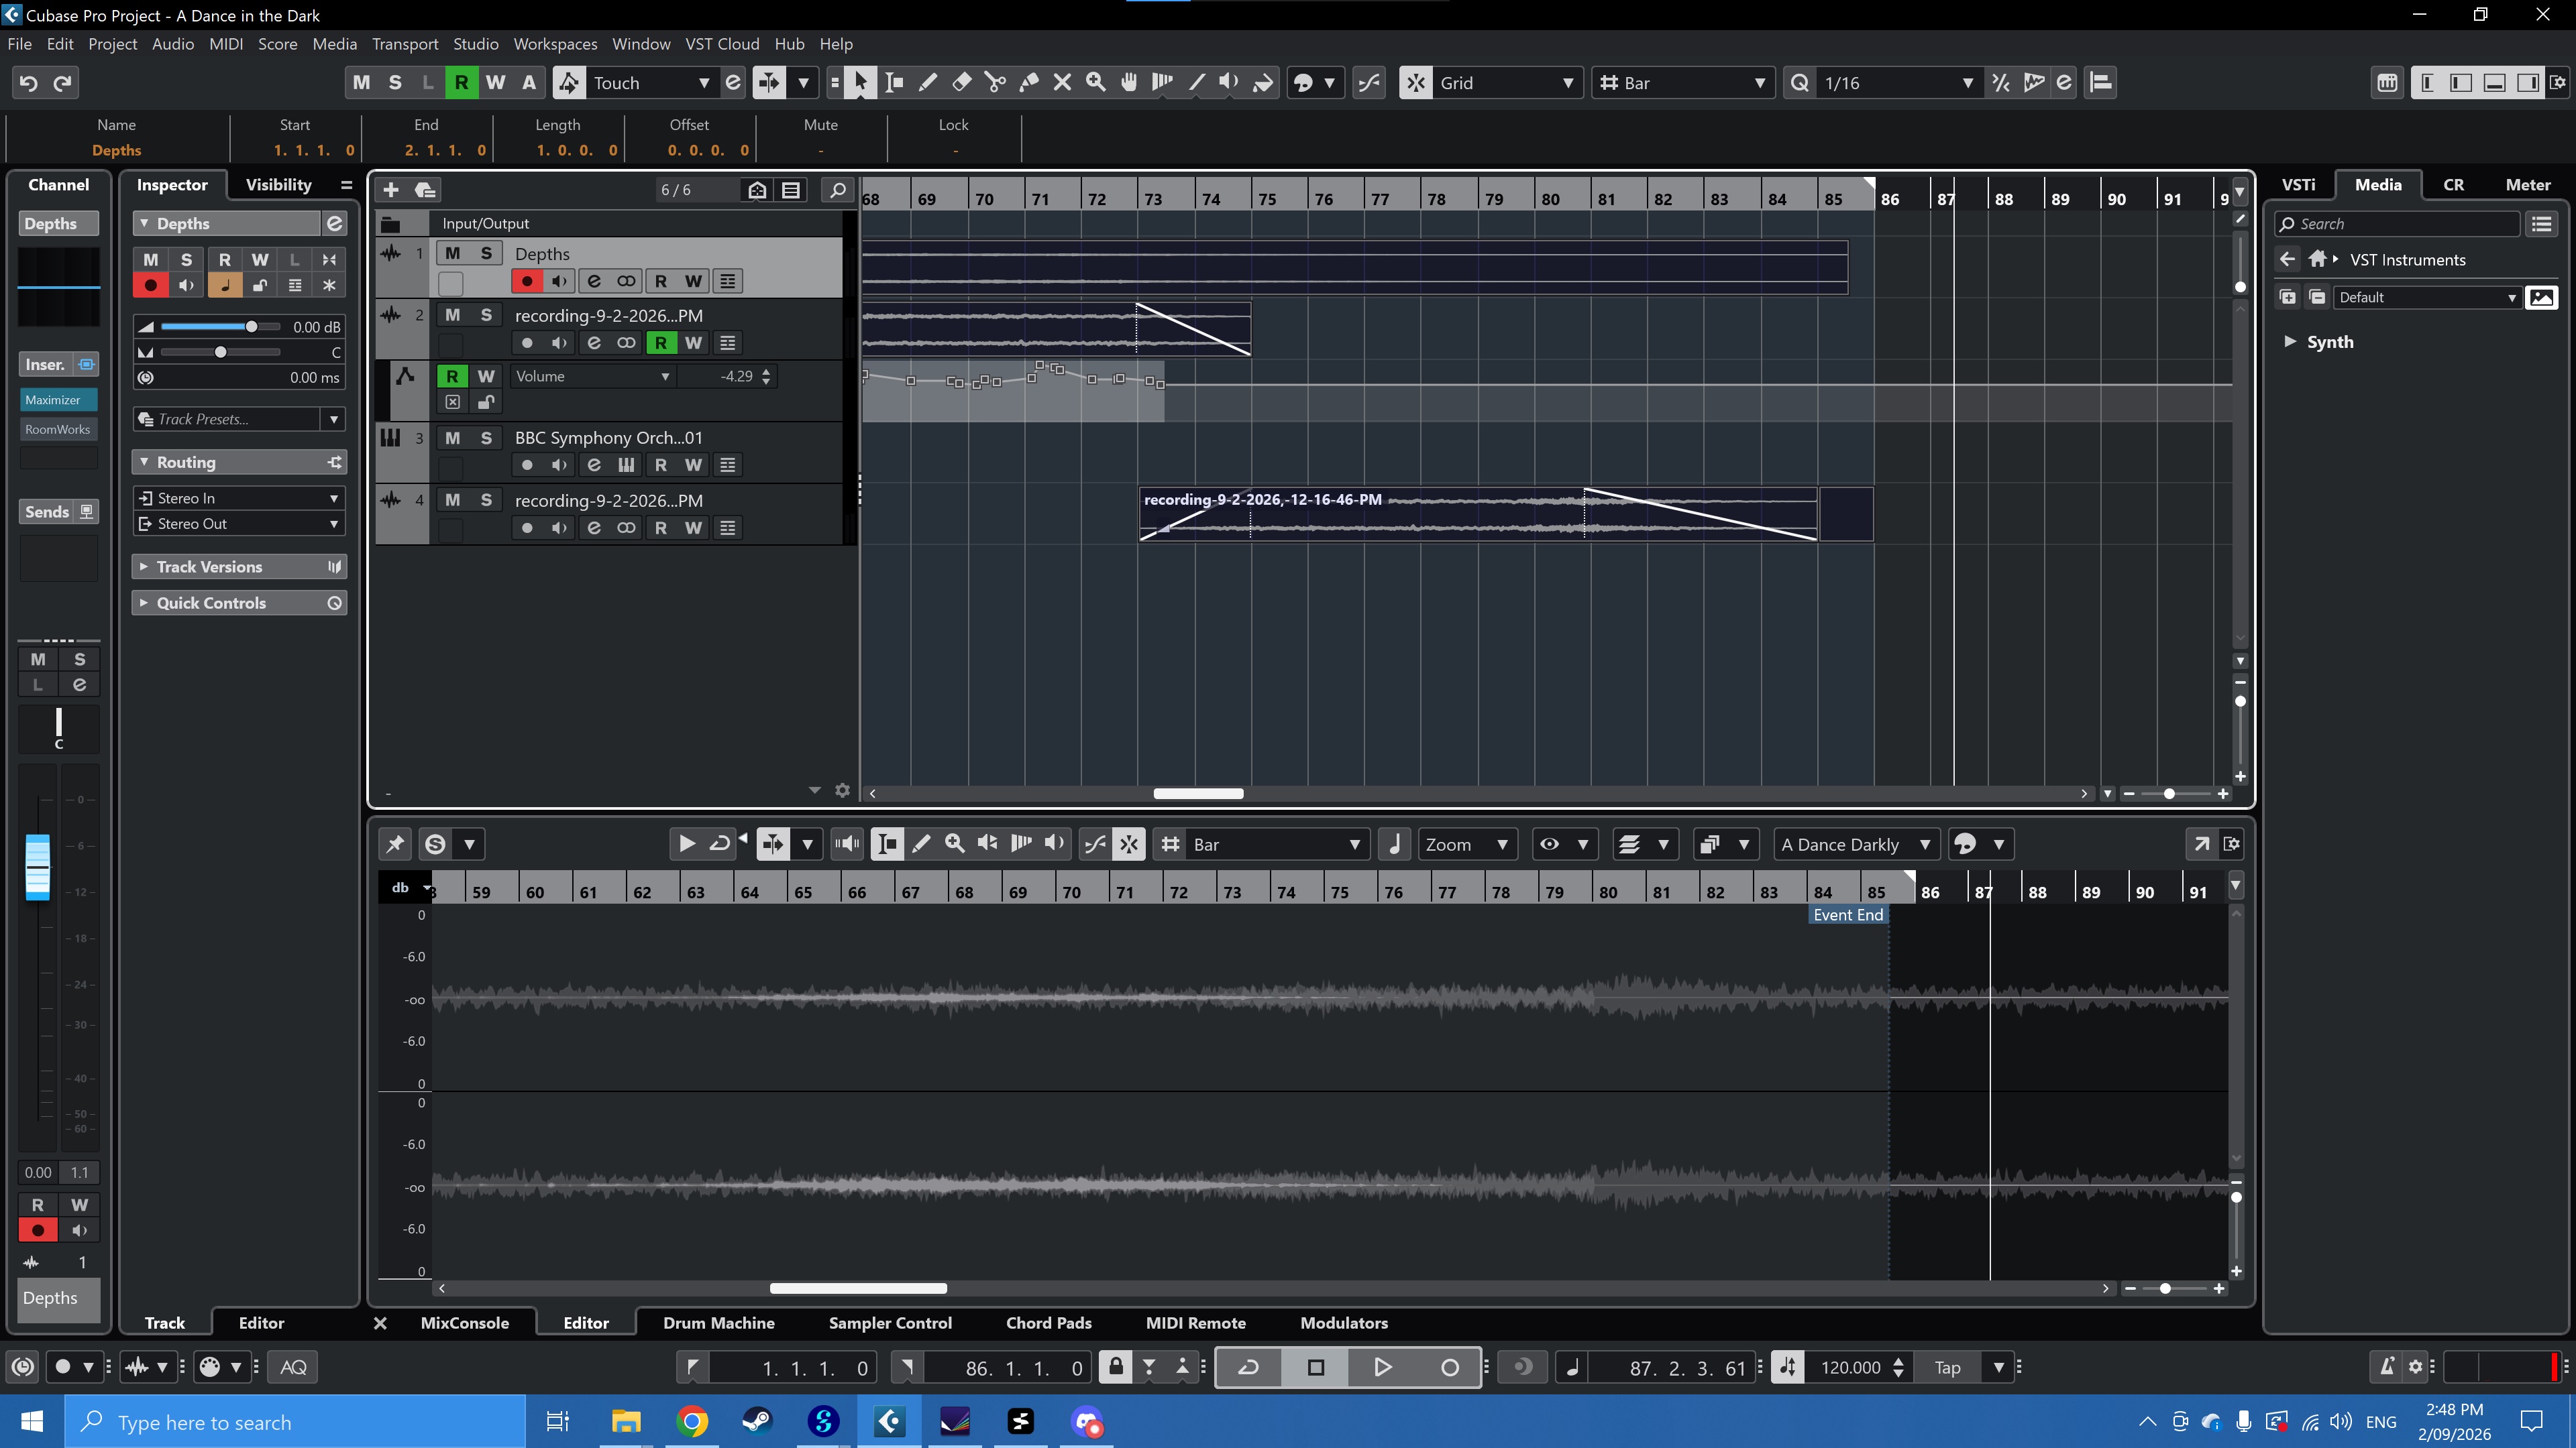Select the Draw pencil tool
The image size is (2576, 1448).
coord(927,83)
